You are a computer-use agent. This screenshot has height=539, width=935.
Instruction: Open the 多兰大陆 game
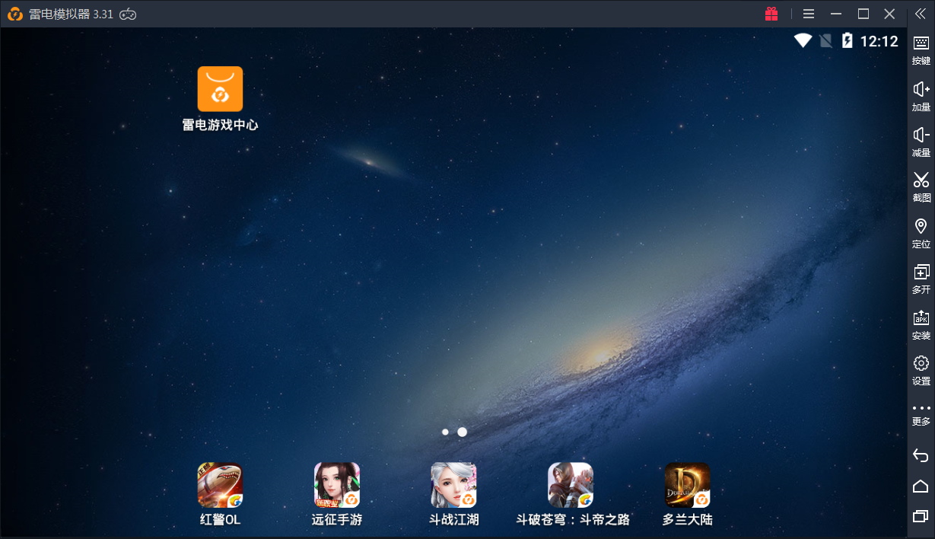click(687, 485)
